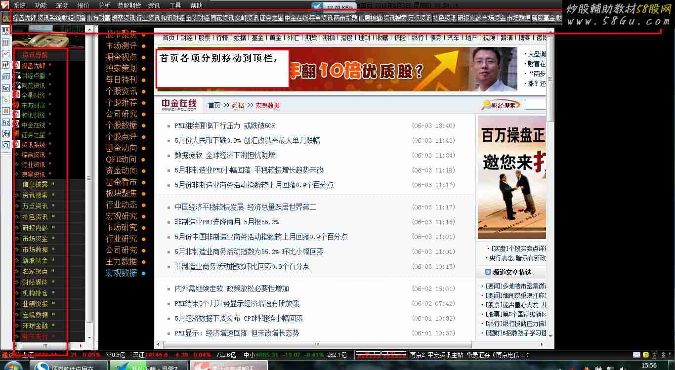
Task: Click the f(x) formula icon in left toolbar
Action: pyautogui.click(x=6, y=133)
